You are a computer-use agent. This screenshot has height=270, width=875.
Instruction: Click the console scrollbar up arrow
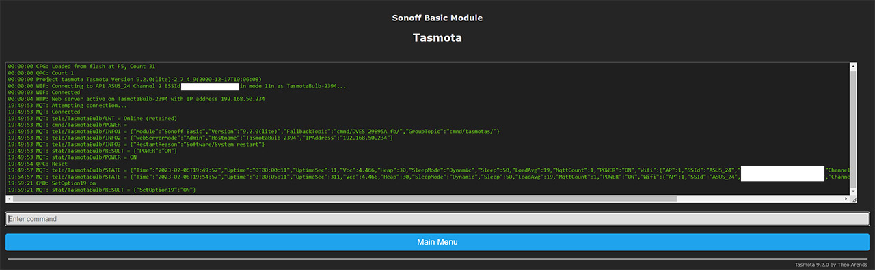(853, 66)
